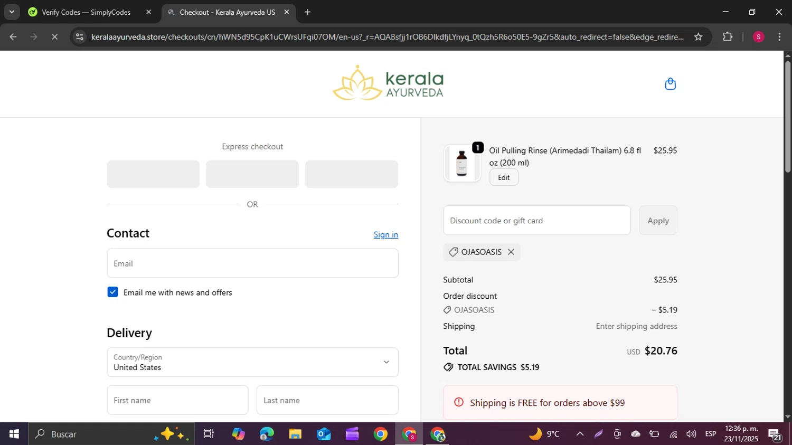Screen dimensions: 792x445
Task: Switch to Verify Codes — SimplyCodes tab
Action: (86, 12)
